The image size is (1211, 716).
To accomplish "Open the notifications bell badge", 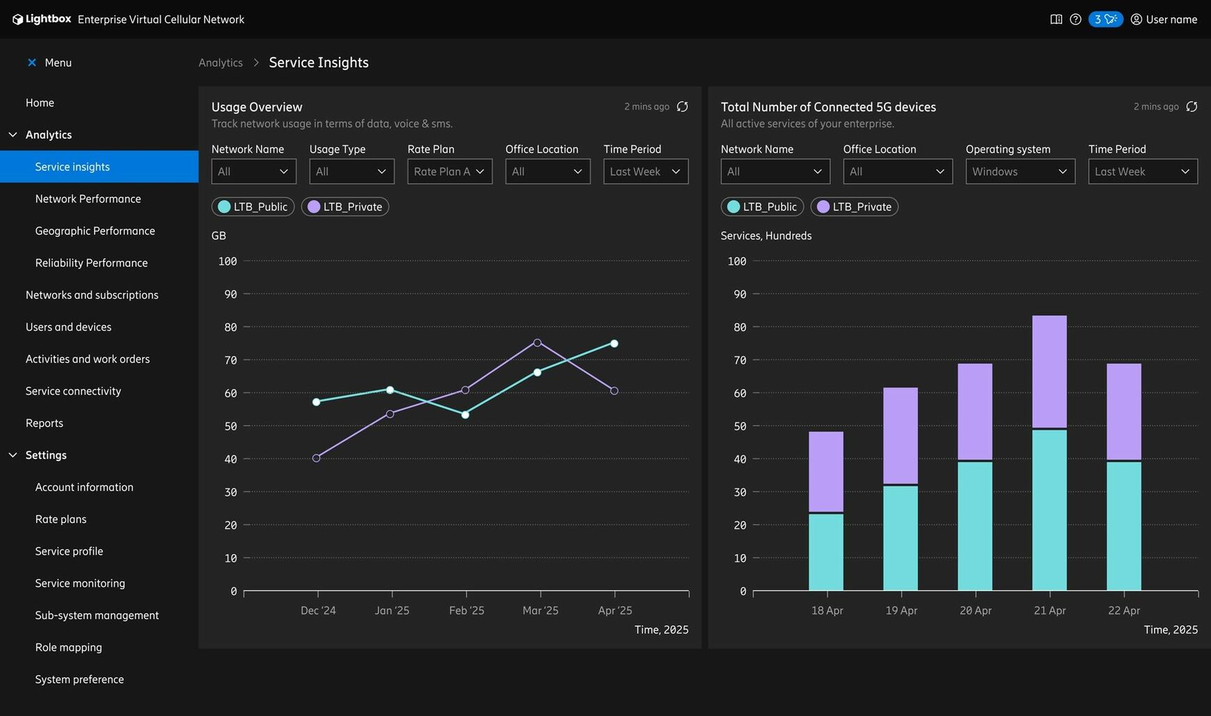I will point(1105,20).
